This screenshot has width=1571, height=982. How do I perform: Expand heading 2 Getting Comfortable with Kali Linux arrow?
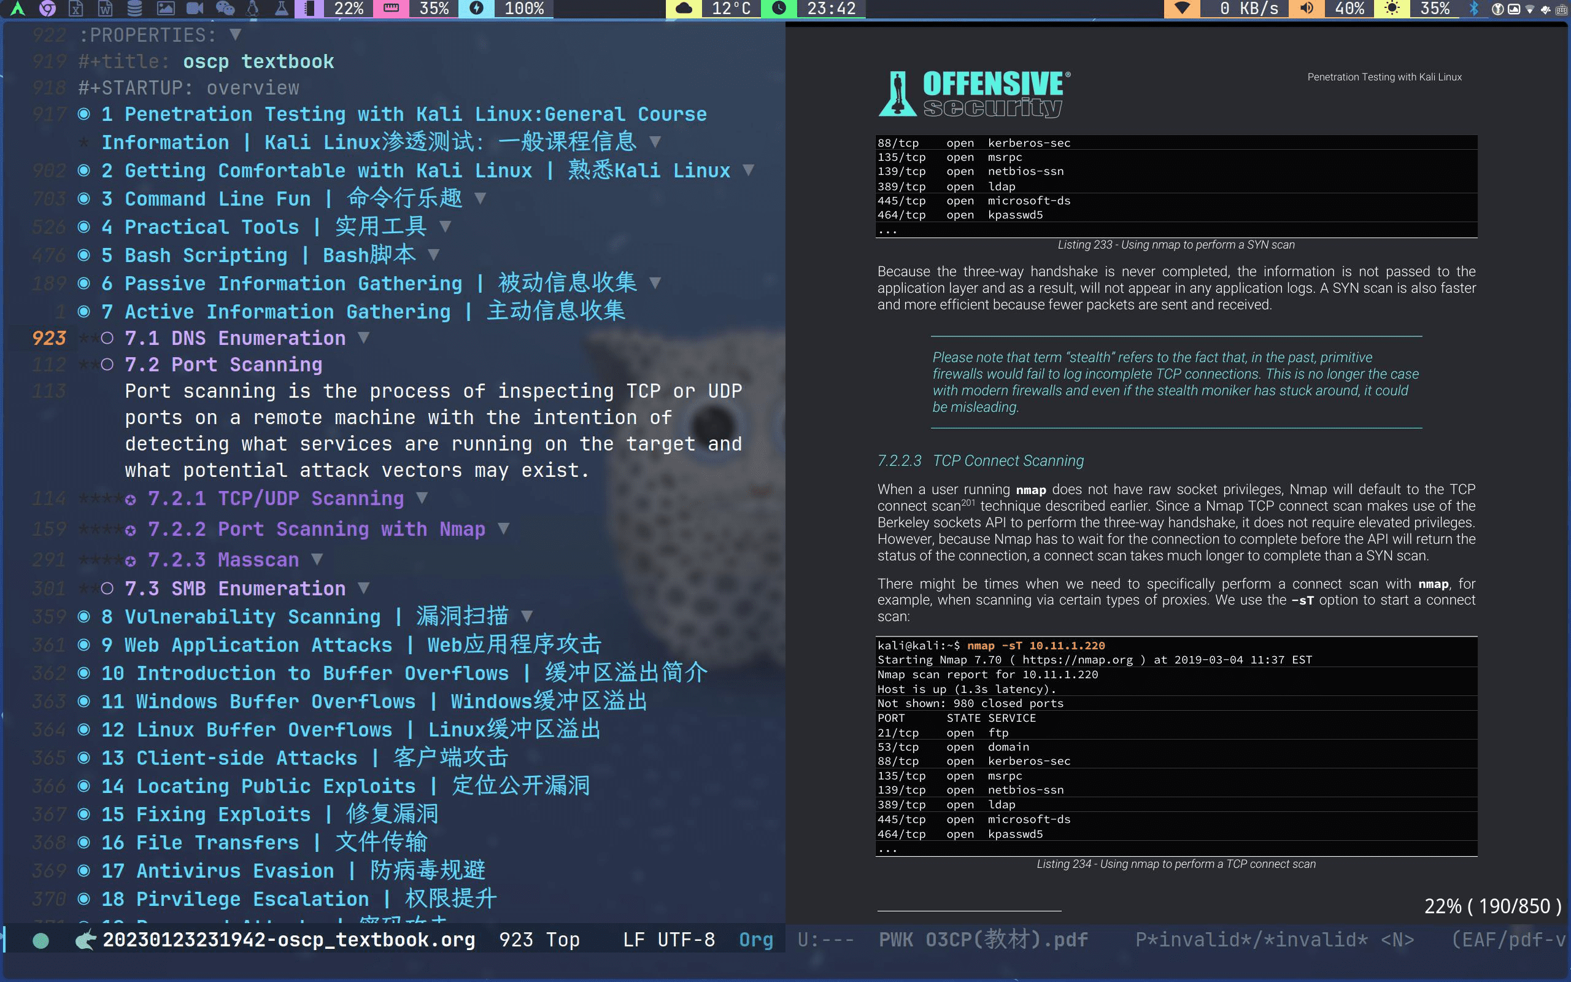748,170
